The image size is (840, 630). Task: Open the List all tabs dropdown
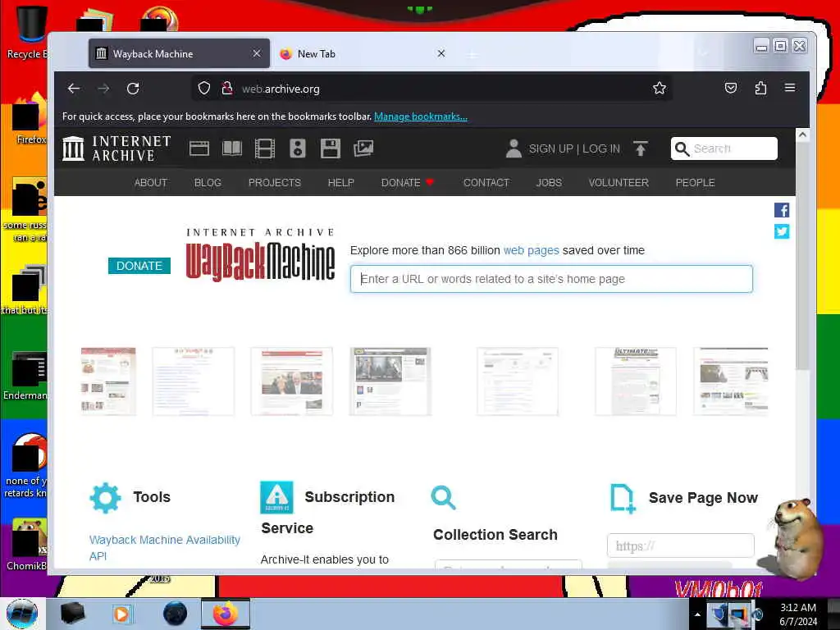[x=703, y=53]
